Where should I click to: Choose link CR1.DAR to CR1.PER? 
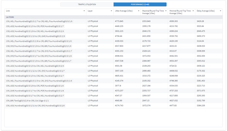(x=35, y=91)
